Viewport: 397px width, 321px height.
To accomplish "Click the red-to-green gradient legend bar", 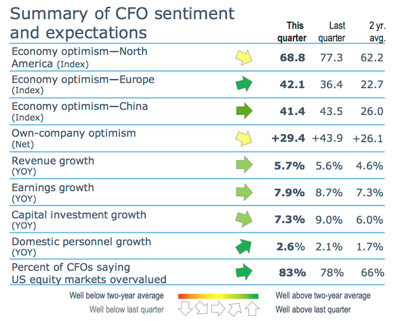I will (218, 296).
